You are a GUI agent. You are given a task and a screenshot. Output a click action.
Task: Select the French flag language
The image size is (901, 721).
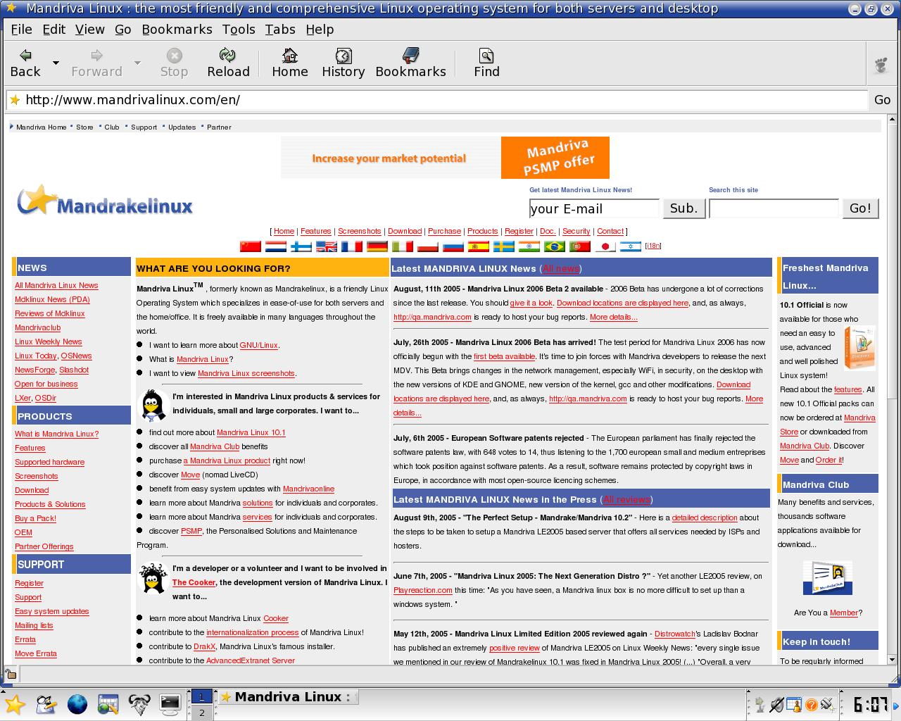point(352,246)
